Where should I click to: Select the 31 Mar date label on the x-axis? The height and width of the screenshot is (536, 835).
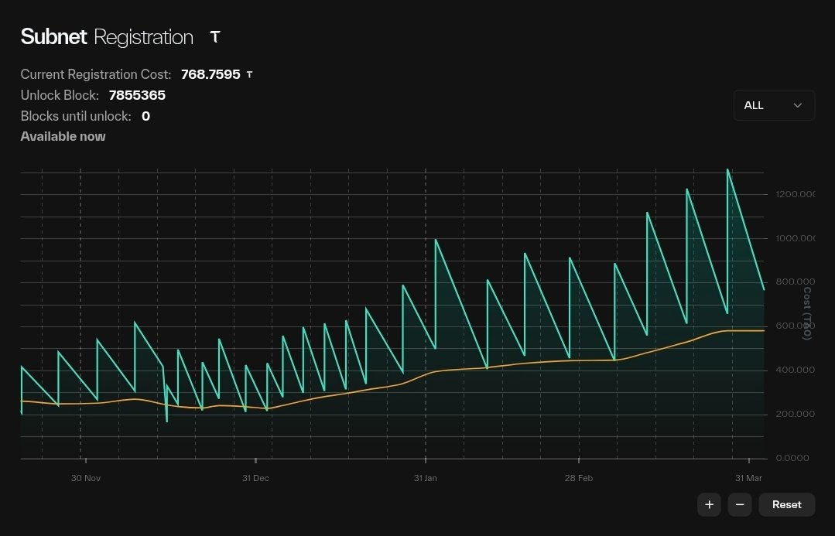tap(748, 478)
